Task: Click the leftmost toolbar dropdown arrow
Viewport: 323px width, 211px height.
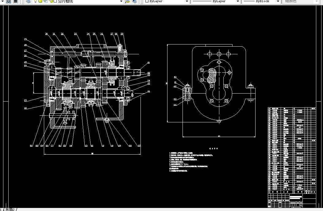Action: click(3, 2)
